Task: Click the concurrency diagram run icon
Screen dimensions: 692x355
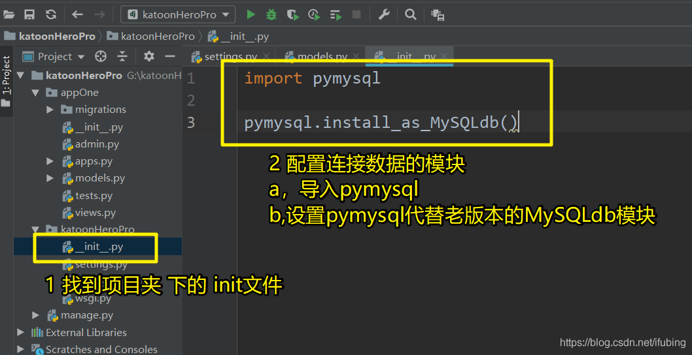Action: (336, 16)
